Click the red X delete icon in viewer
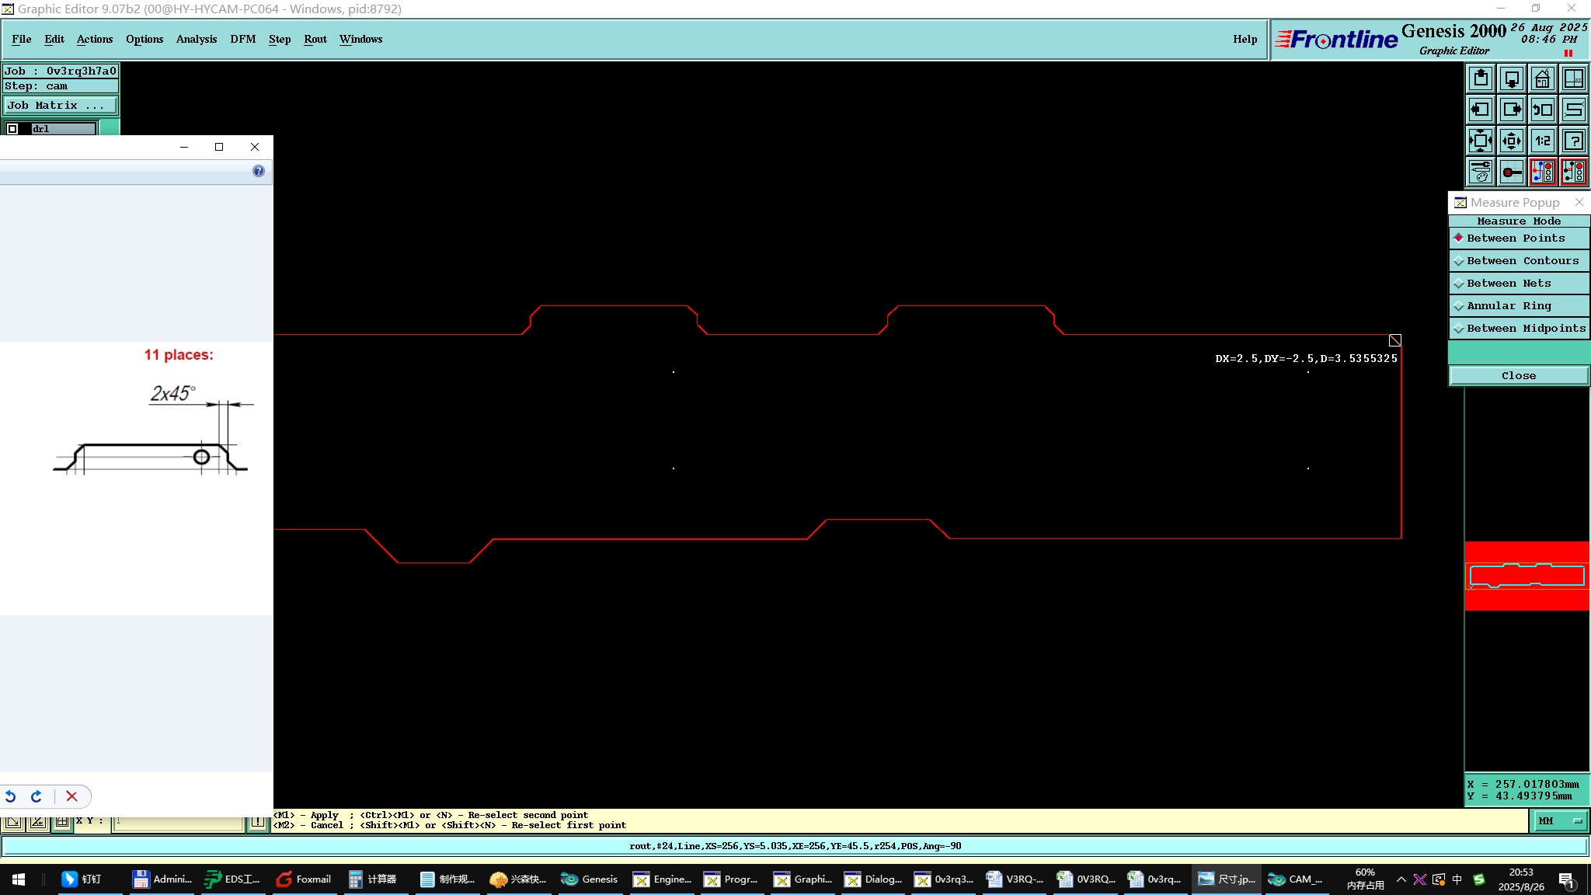This screenshot has height=895, width=1591. pyautogui.click(x=71, y=796)
